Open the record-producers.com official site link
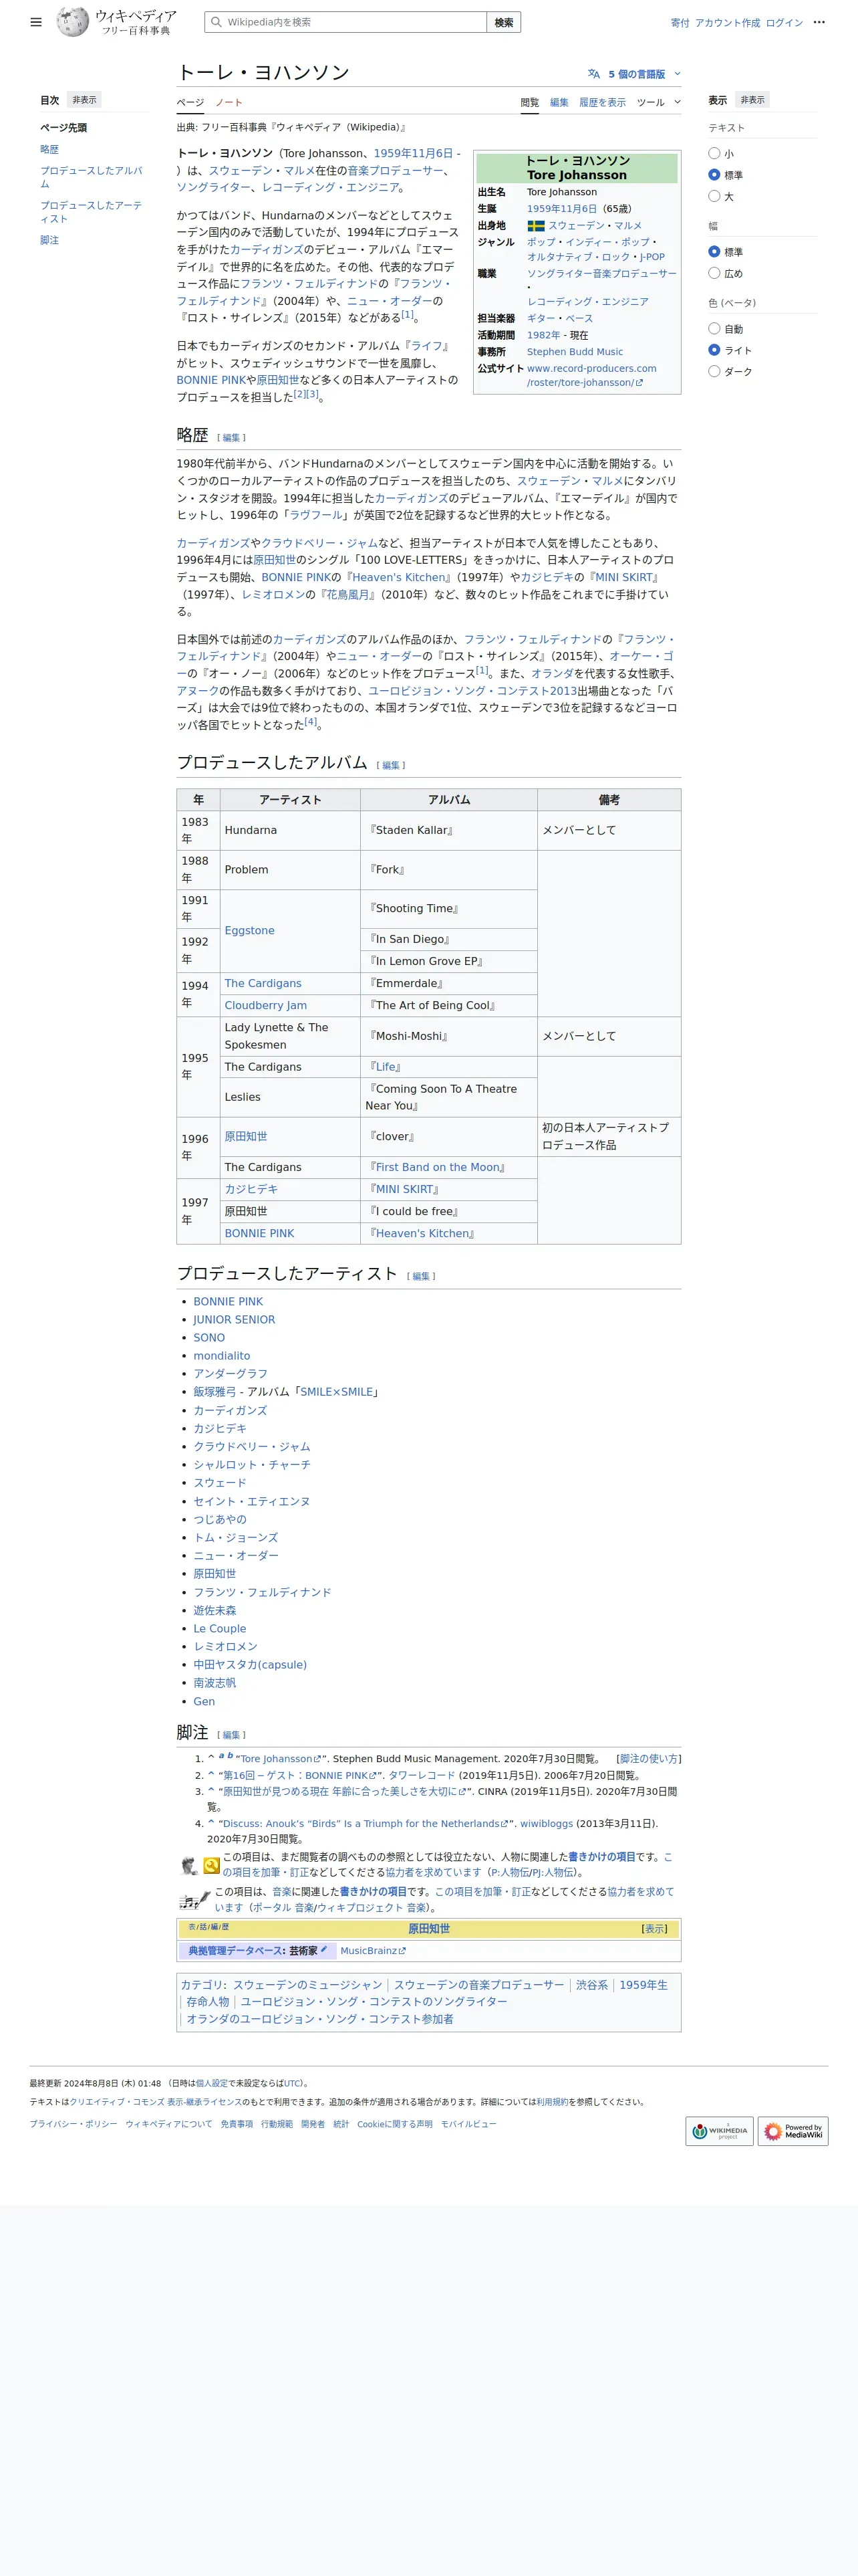The width and height of the screenshot is (858, 2576). [x=591, y=375]
